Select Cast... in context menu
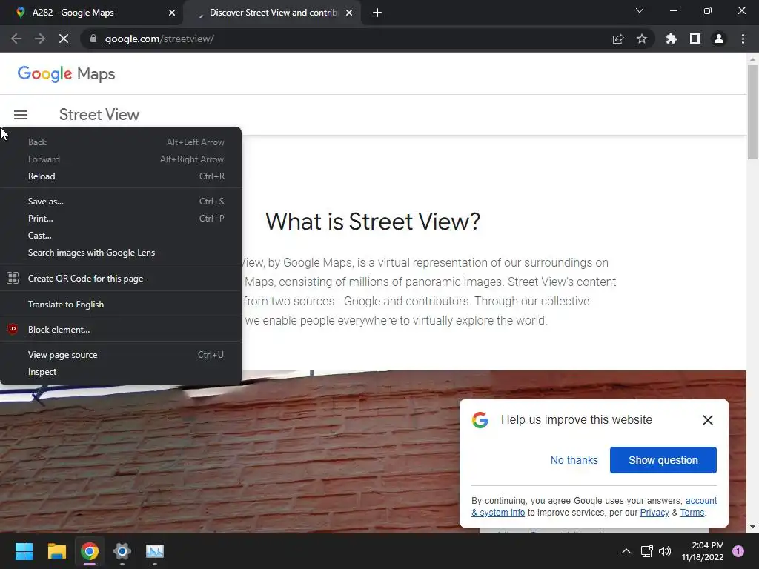 (x=121, y=236)
